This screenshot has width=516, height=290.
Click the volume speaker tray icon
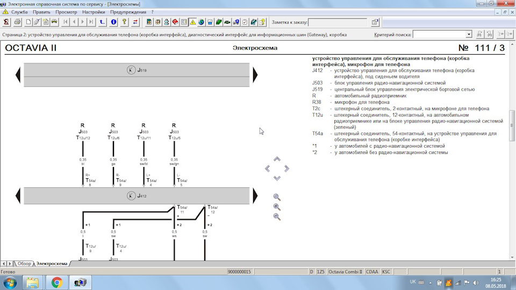pyautogui.click(x=476, y=283)
